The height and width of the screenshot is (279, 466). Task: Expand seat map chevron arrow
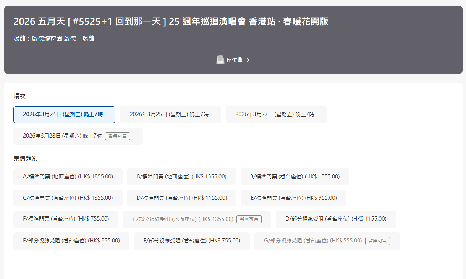248,60
